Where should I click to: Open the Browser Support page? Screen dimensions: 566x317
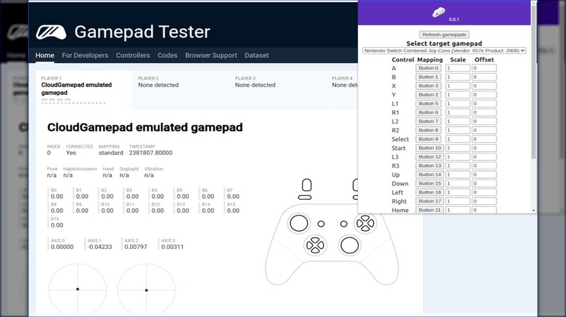click(x=210, y=56)
